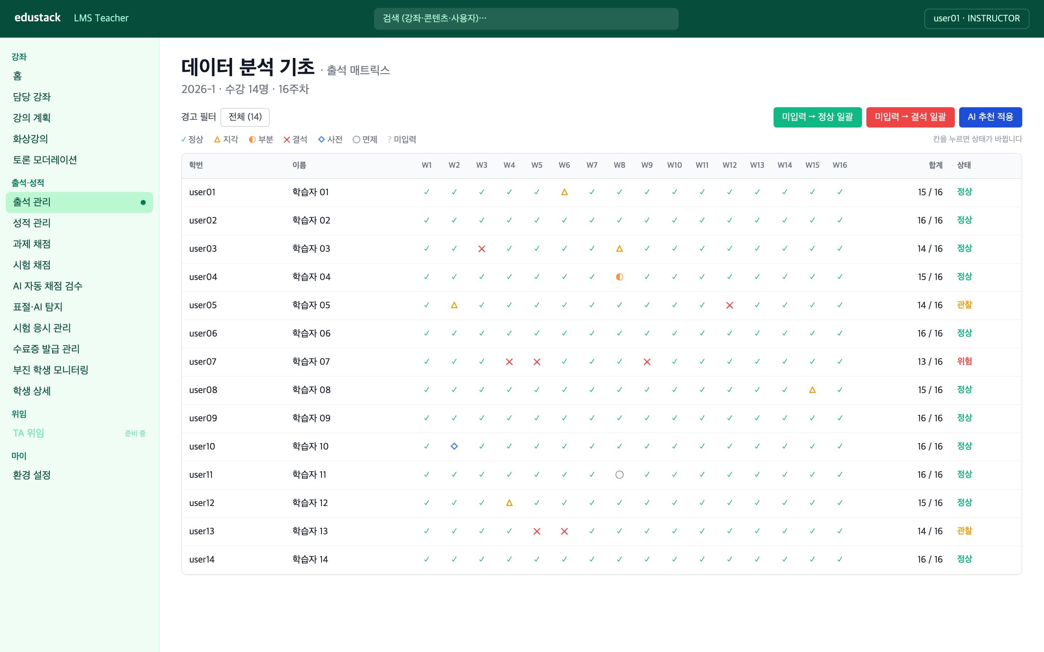Click user07's absent X in W9
1044x652 pixels.
coord(647,362)
